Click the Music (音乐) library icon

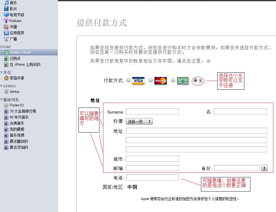pos(6,3)
